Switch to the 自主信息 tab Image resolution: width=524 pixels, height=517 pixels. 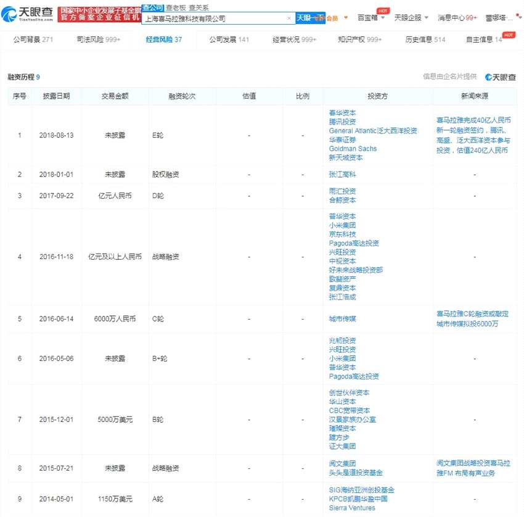coord(483,39)
